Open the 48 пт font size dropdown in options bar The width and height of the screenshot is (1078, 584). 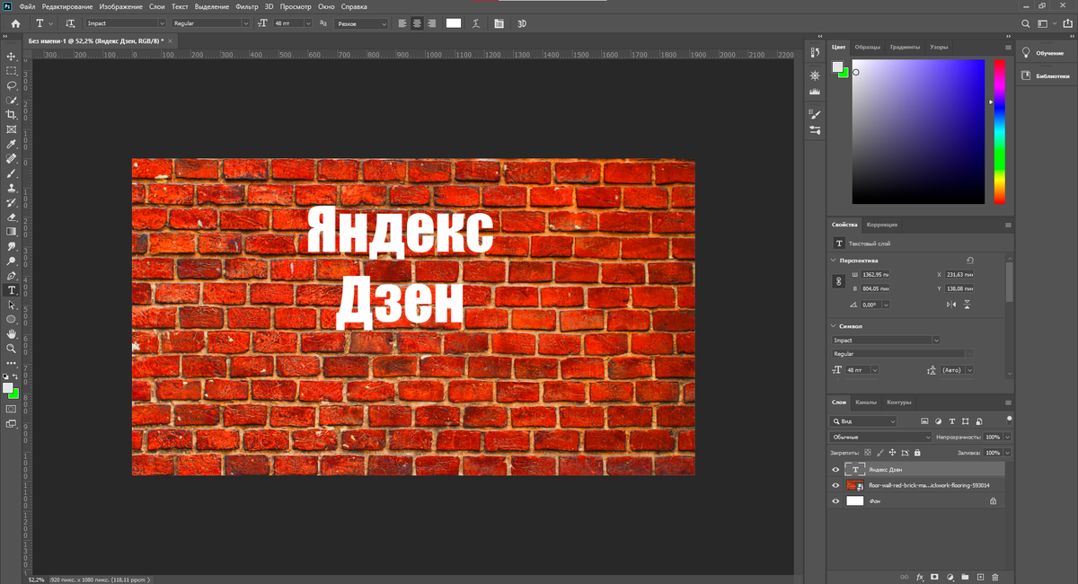(x=307, y=23)
